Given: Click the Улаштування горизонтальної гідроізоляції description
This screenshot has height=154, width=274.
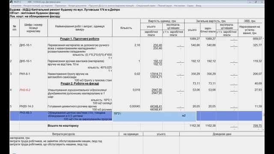Looking at the screenshot, I should click(77, 93).
